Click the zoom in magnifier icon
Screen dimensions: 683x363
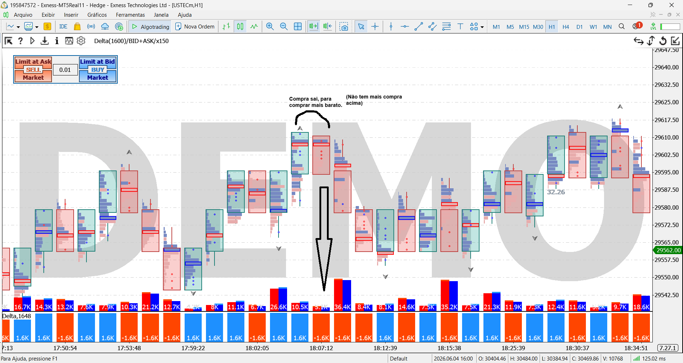click(x=270, y=27)
